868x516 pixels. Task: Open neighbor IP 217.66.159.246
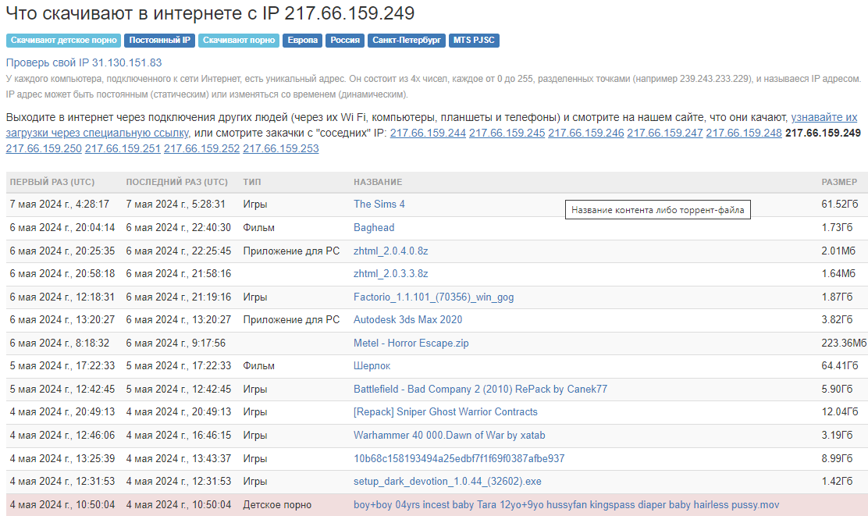point(585,133)
